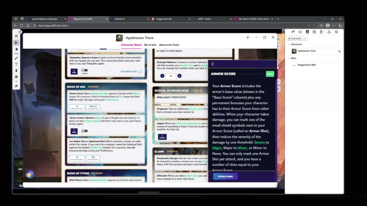Click the Details Page button
367x206 pixels.
[x=225, y=177]
